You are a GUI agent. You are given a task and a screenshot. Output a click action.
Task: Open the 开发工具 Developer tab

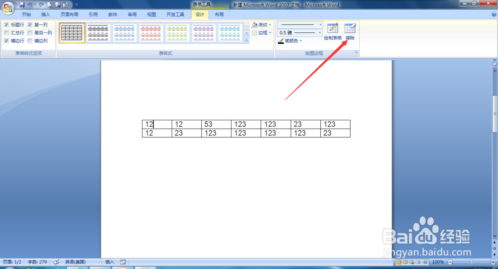click(175, 14)
